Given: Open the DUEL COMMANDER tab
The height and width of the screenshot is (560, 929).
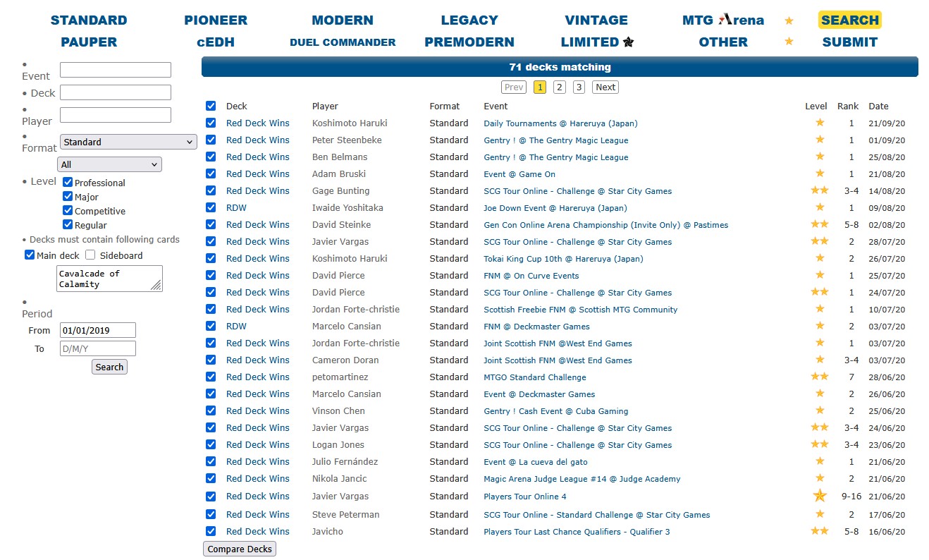Looking at the screenshot, I should coord(343,42).
